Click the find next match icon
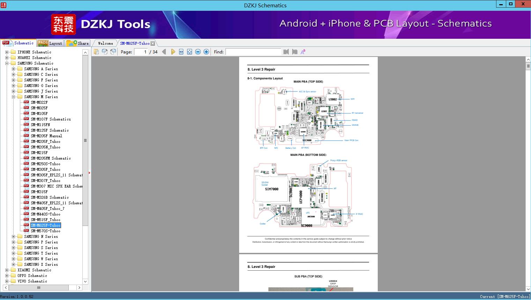 295,52
